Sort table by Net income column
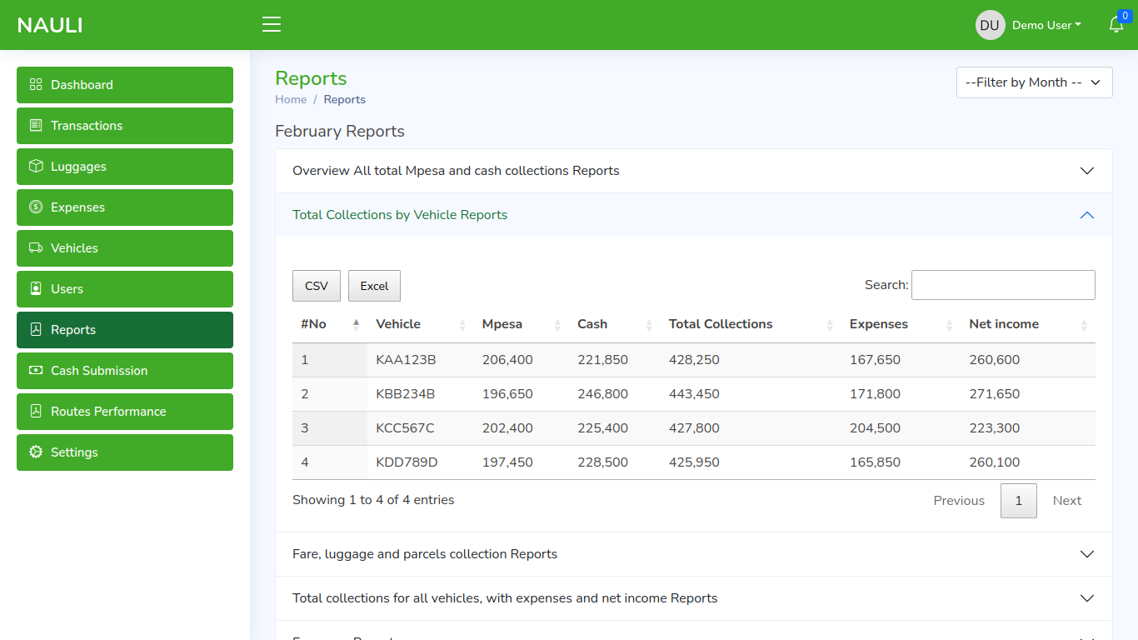Image resolution: width=1138 pixels, height=640 pixels. [x=1004, y=324]
